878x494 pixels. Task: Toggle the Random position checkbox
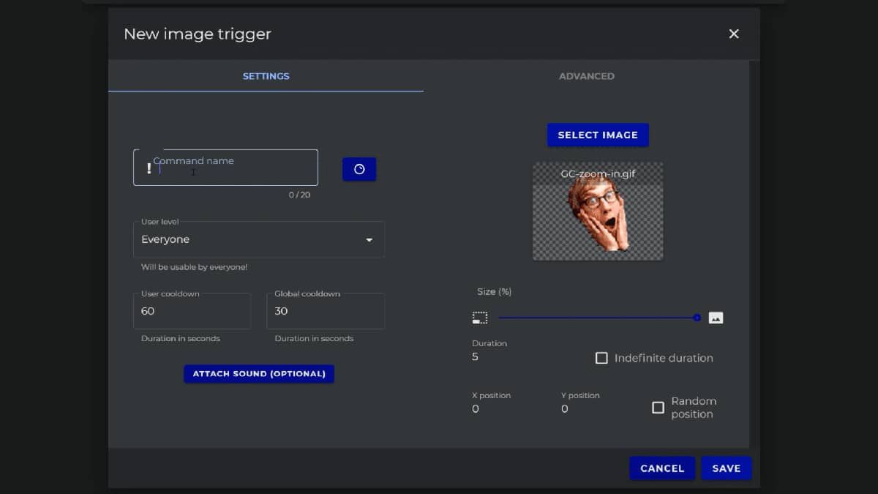(x=658, y=408)
